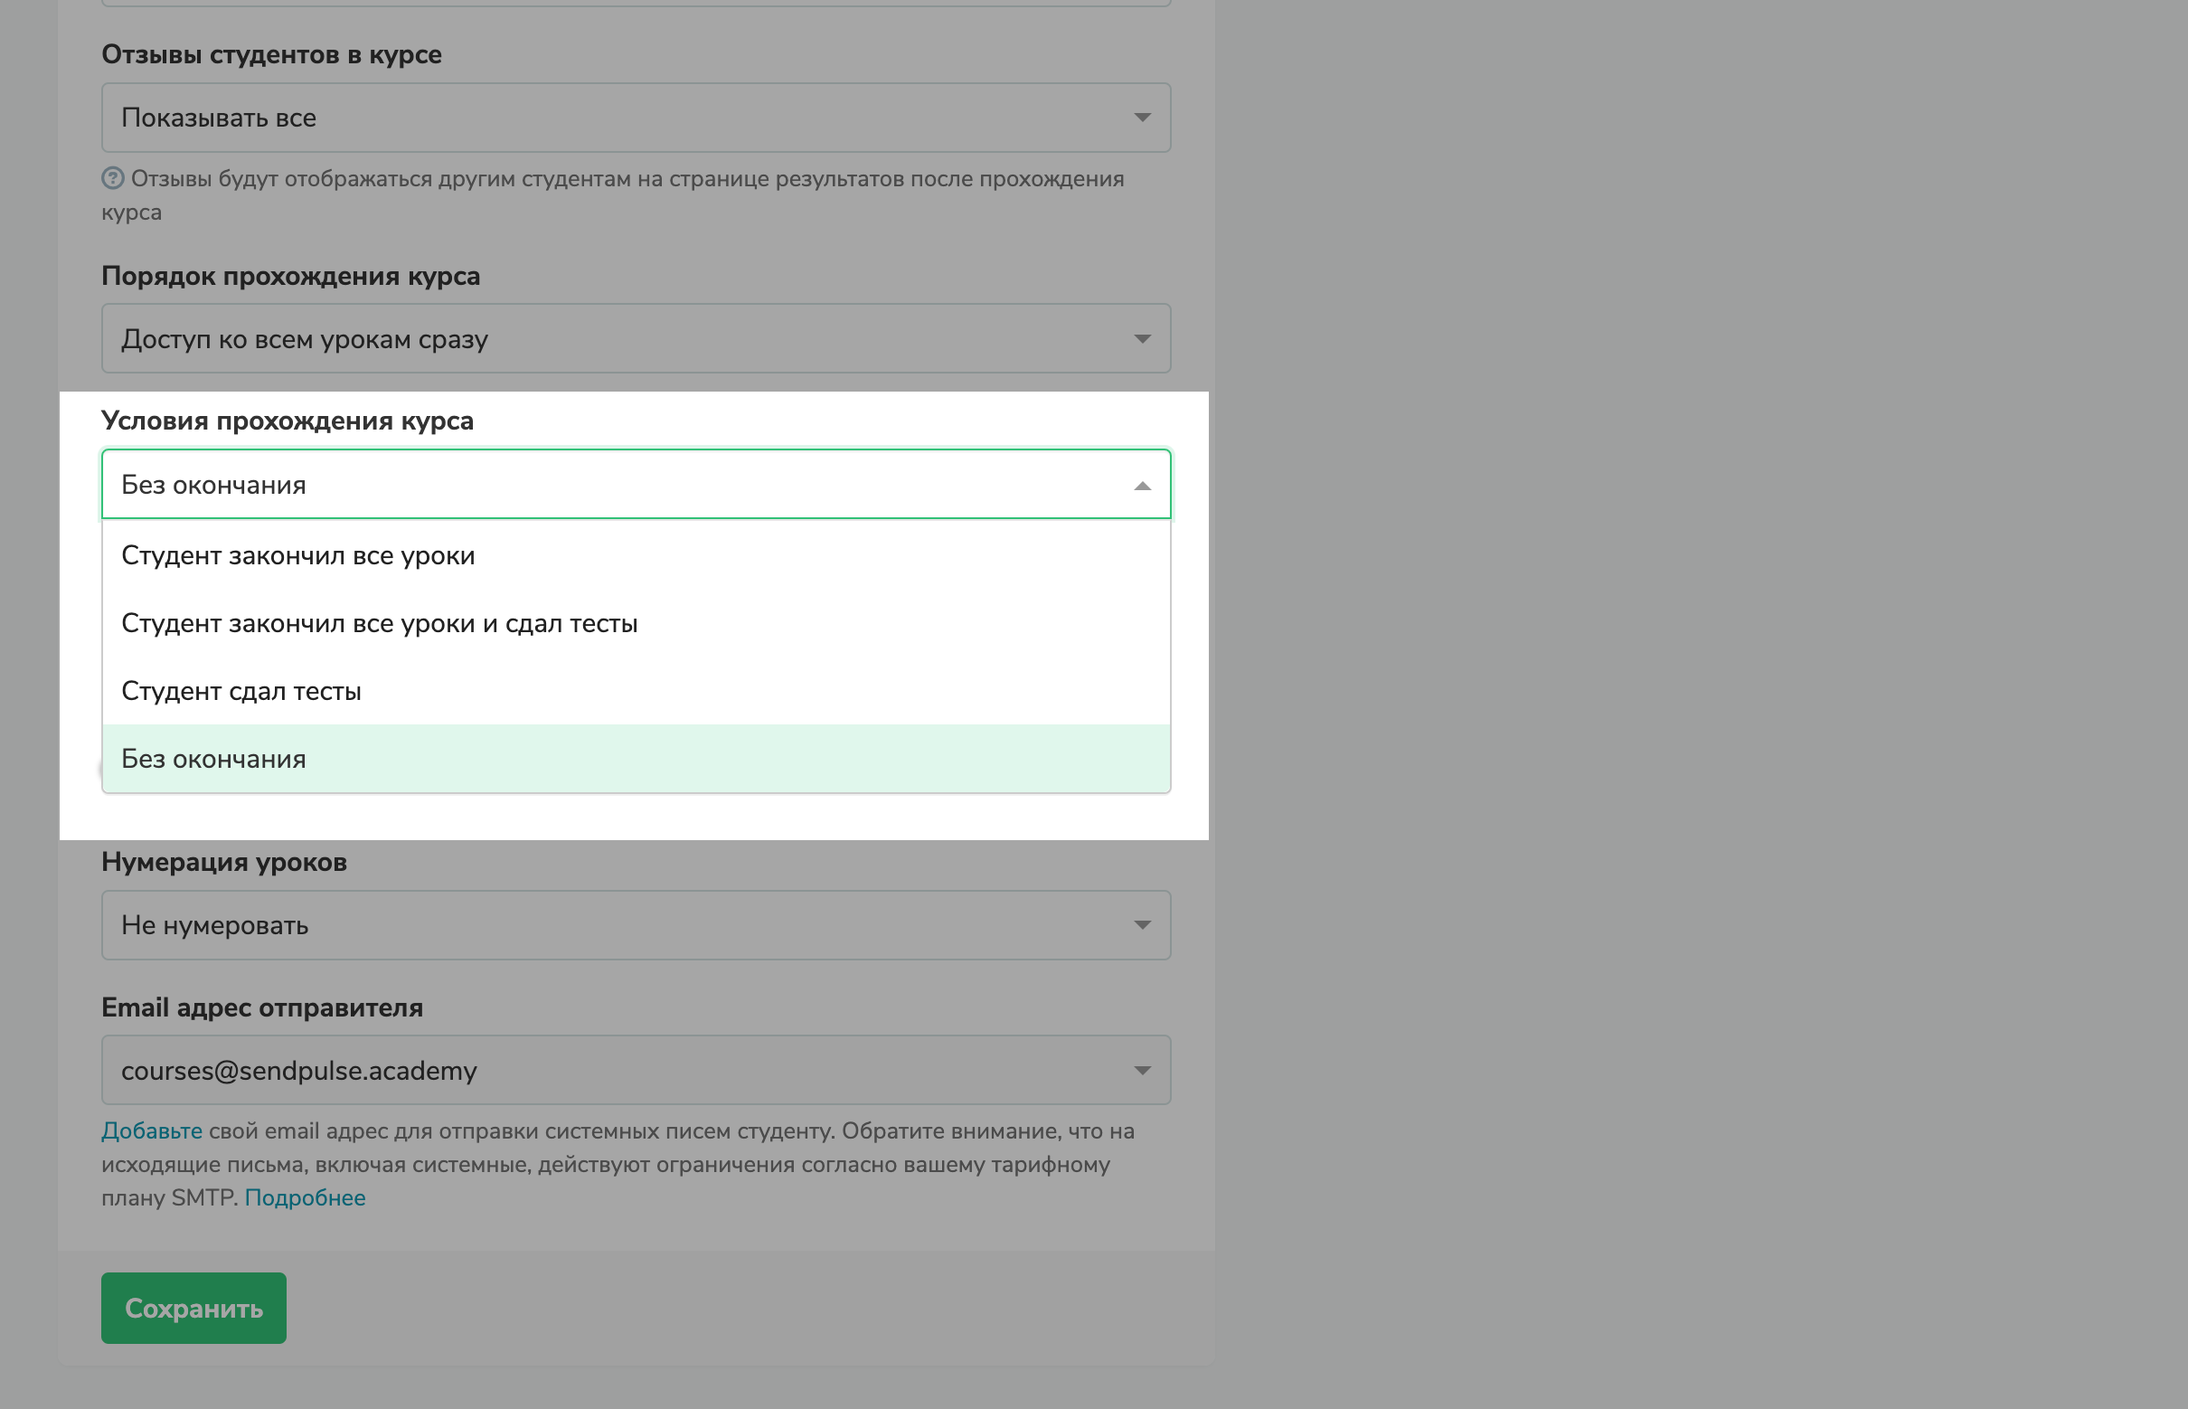Choose 'Студент закончил все уроки и сдал тесты'

[x=379, y=623]
